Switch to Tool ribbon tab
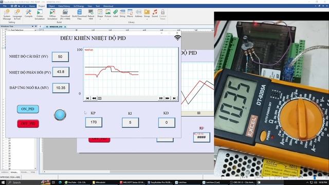Viewport: 329px width, 185px height. pyautogui.click(x=98, y=6)
